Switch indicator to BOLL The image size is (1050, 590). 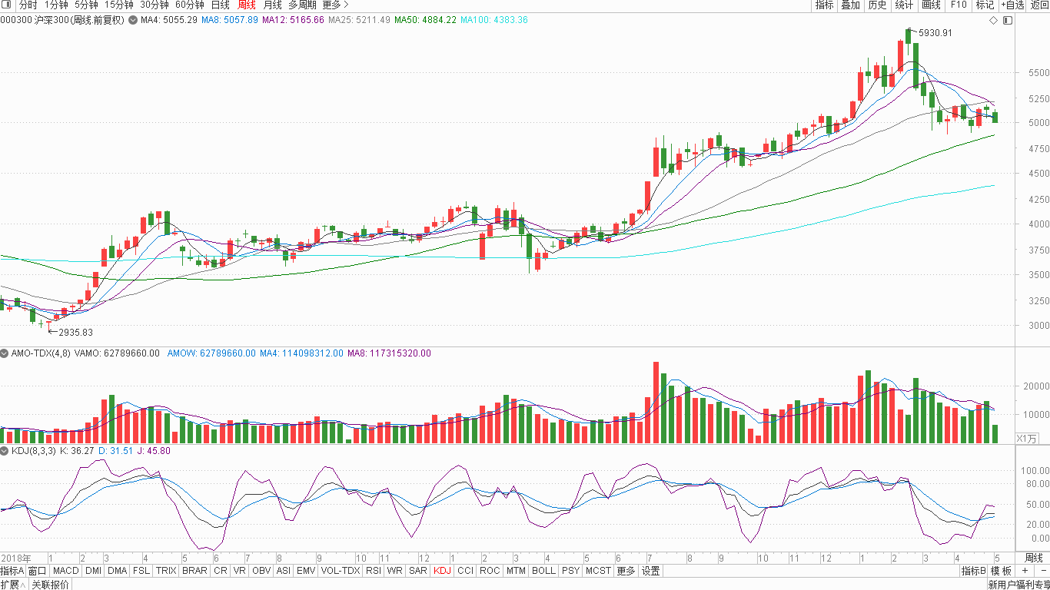click(543, 571)
